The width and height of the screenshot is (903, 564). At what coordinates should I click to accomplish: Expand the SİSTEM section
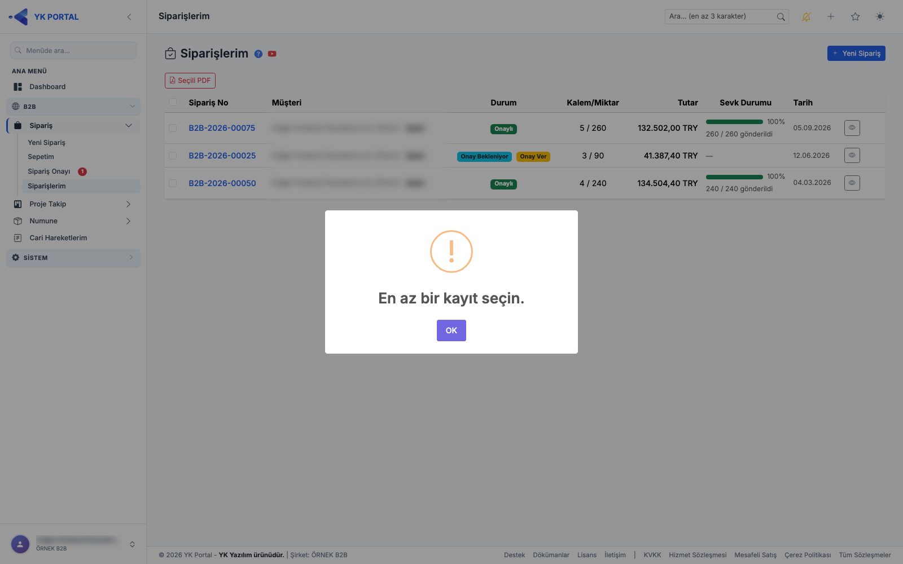click(x=73, y=258)
